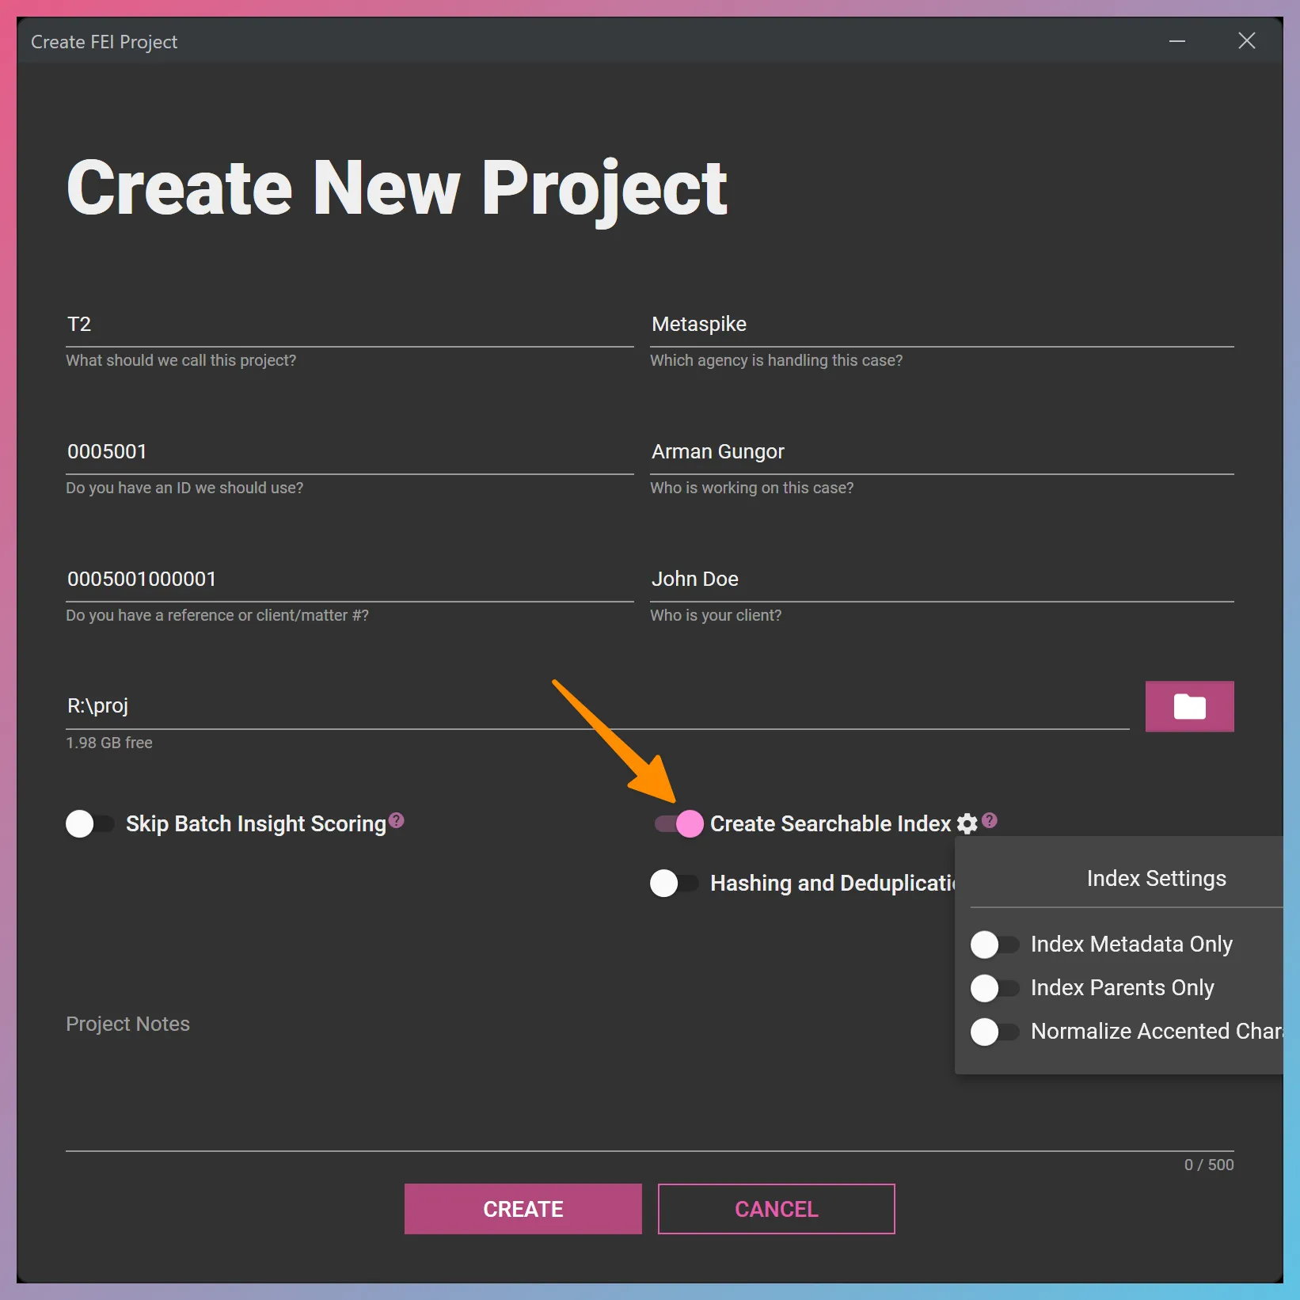Open the folder browse button
Viewport: 1300px width, 1300px height.
[1188, 706]
